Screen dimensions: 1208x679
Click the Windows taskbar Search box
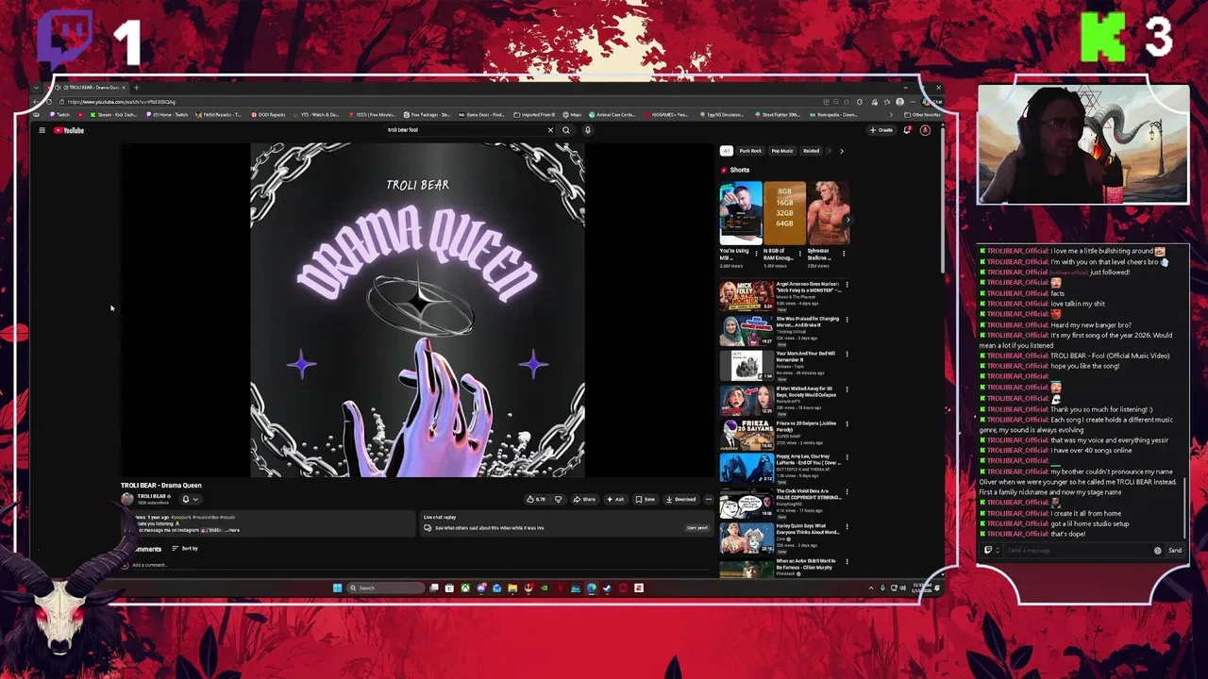(x=385, y=588)
